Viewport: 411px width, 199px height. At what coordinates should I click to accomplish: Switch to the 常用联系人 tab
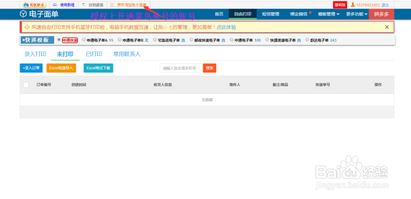(127, 54)
